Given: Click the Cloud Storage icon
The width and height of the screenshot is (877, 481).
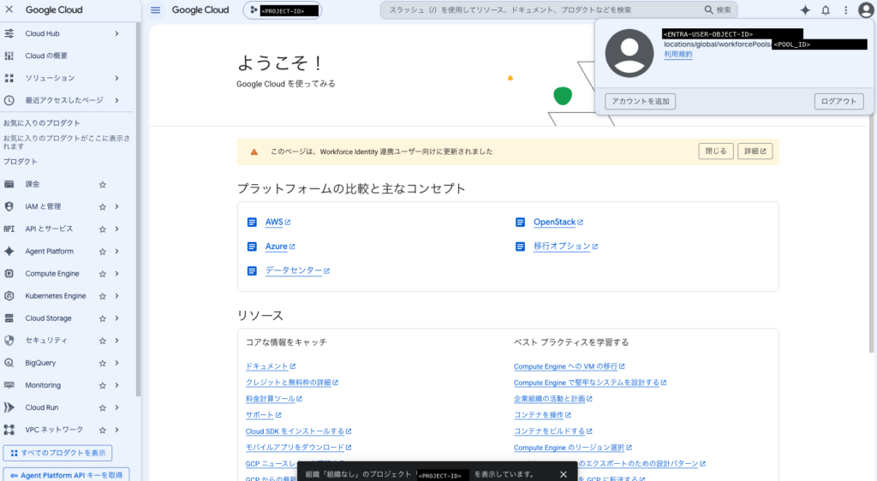Looking at the screenshot, I should (9, 318).
